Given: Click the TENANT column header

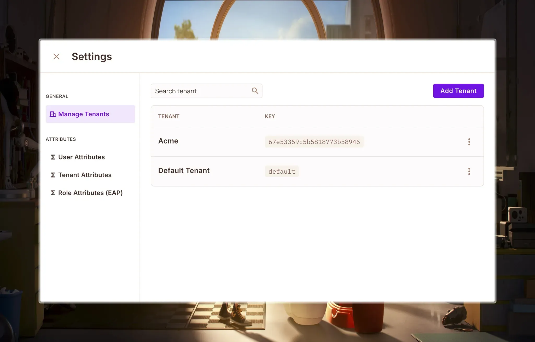Looking at the screenshot, I should [169, 116].
